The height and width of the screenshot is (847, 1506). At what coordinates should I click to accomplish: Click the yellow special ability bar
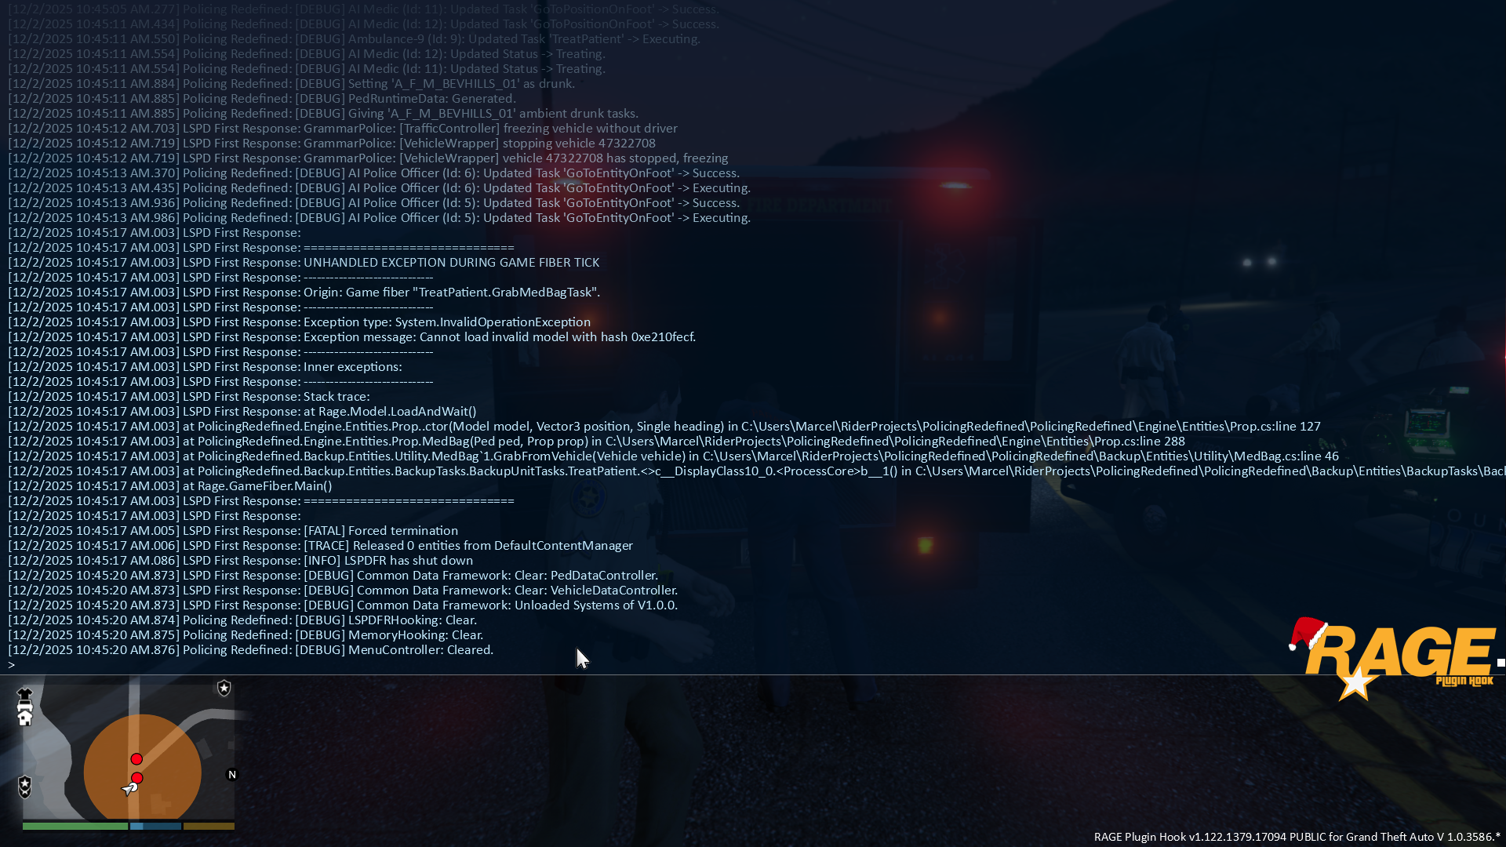(x=209, y=826)
